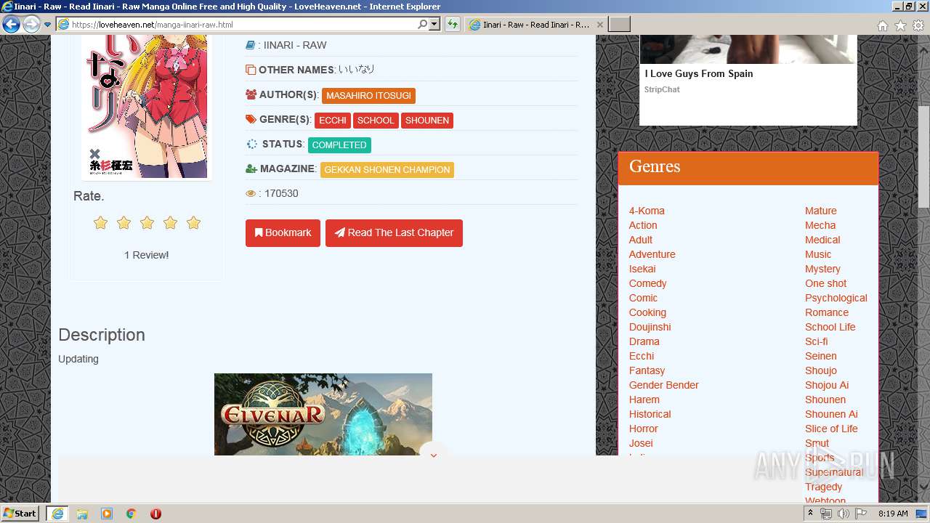Open the Romance genre link
This screenshot has height=523, width=930.
pyautogui.click(x=827, y=313)
